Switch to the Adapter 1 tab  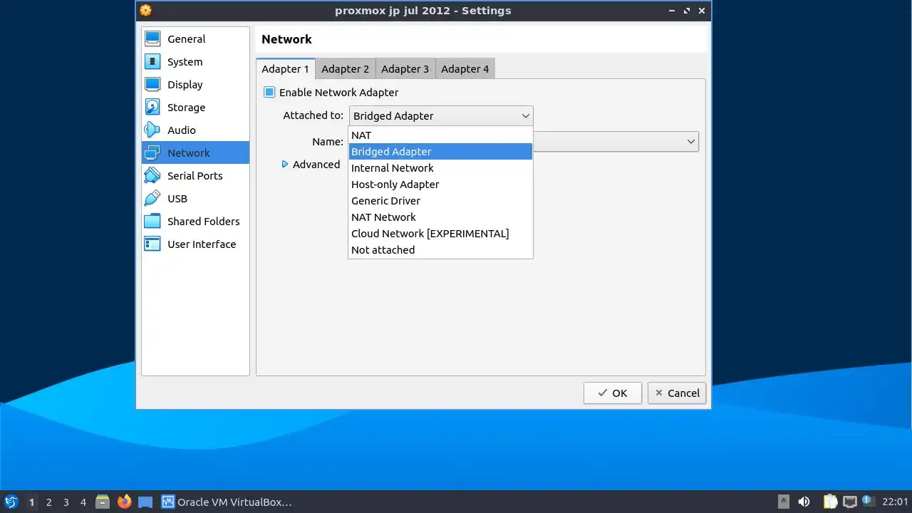pos(285,68)
